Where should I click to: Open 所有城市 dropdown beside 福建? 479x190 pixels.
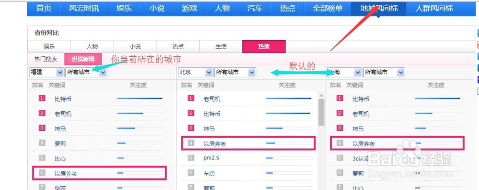[x=86, y=72]
